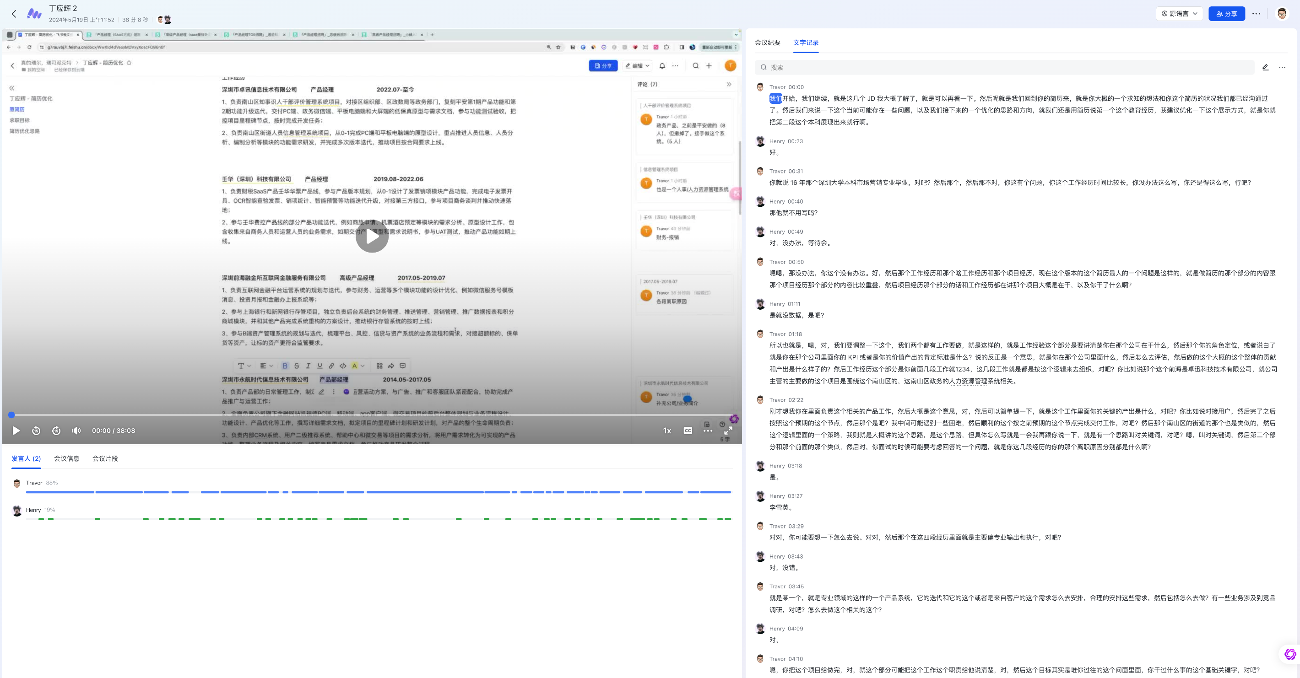The image size is (1300, 678).
Task: Toggle CC captions on the video
Action: pyautogui.click(x=688, y=430)
